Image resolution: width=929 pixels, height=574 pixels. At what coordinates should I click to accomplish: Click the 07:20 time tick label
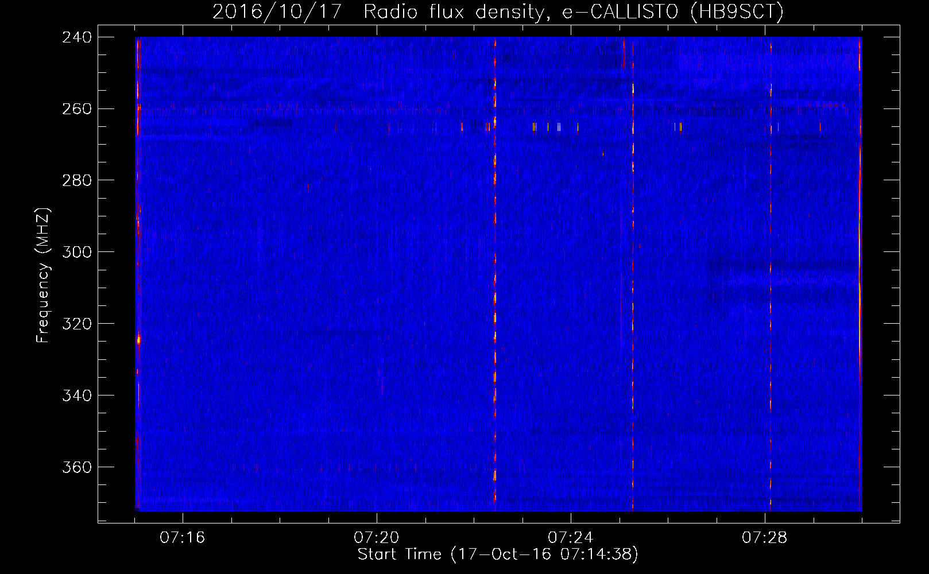377,538
